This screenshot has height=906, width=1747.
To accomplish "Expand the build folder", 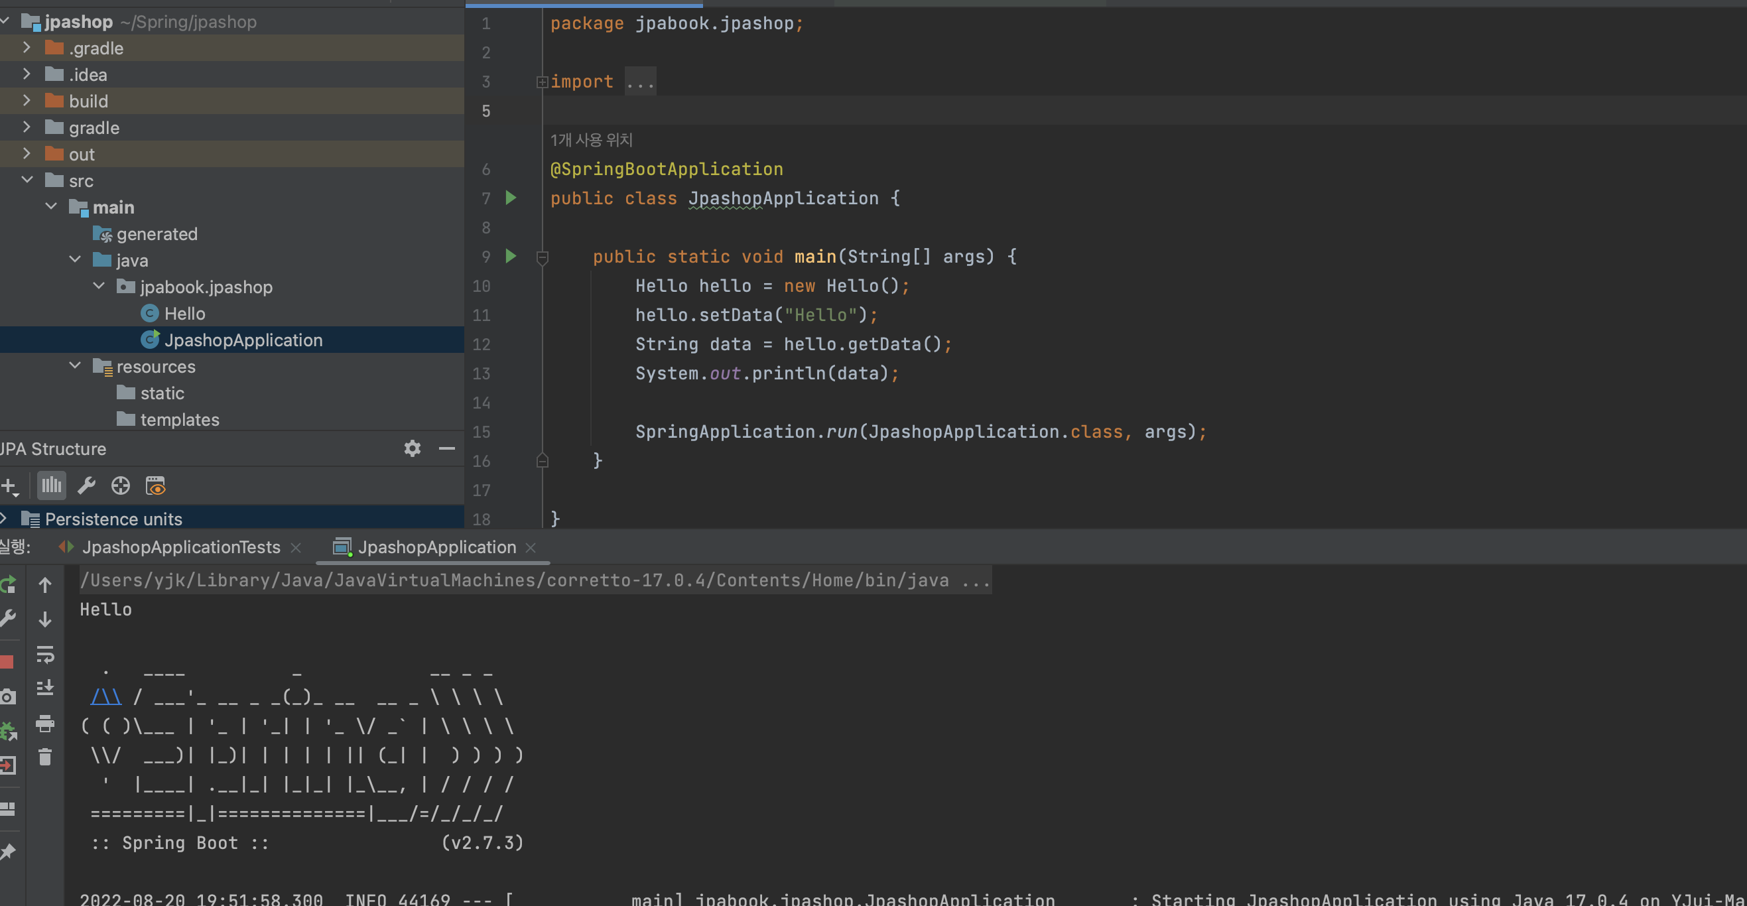I will pyautogui.click(x=27, y=100).
